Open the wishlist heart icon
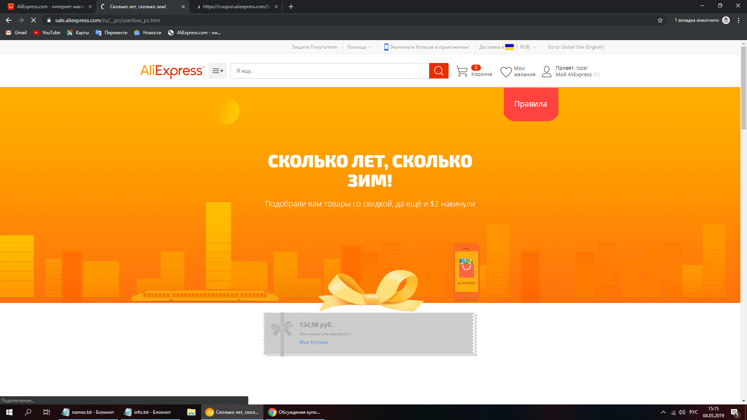The image size is (747, 420). pos(506,72)
